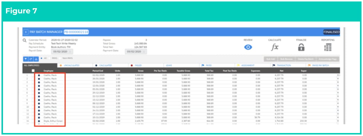Switch to the Transaction tab
Image resolution: width=363 pixels, height=136 pixels.
point(287,65)
